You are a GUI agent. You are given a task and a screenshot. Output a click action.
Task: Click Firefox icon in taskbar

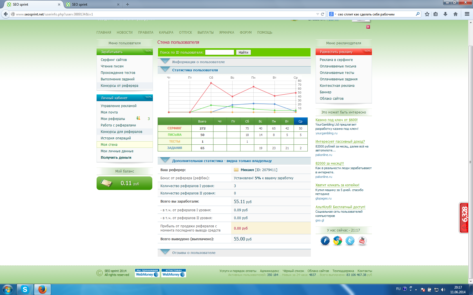42,289
